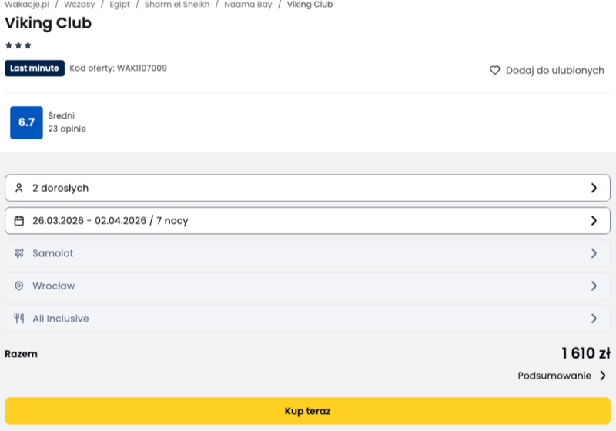Screen dimensions: 616x431
Task: Click the three-star hotel rating icons
Action: [x=18, y=45]
